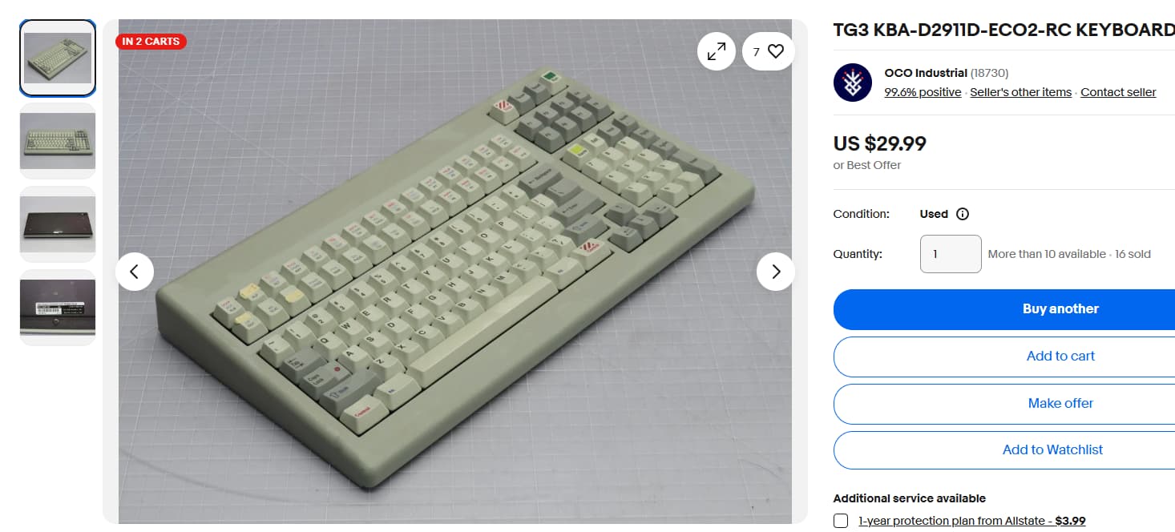Open the Allstate protection plan details link
The image size is (1175, 532).
tap(971, 521)
